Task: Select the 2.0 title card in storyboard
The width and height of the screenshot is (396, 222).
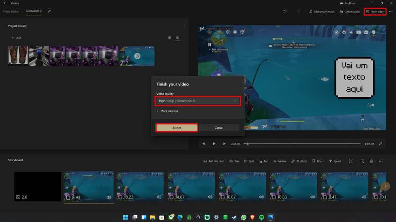Action: [x=38, y=186]
